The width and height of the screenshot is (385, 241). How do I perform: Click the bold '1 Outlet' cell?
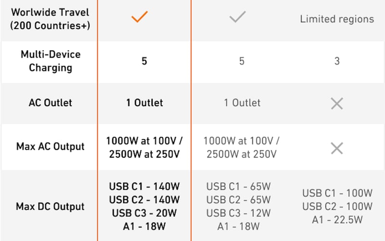pos(144,103)
